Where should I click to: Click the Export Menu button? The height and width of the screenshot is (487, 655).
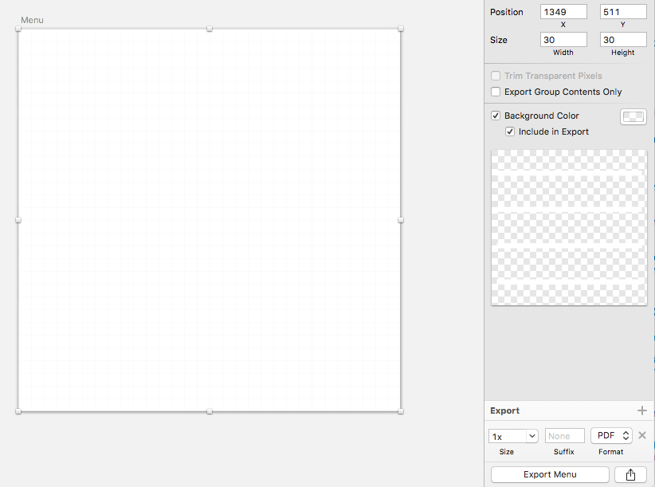[550, 474]
